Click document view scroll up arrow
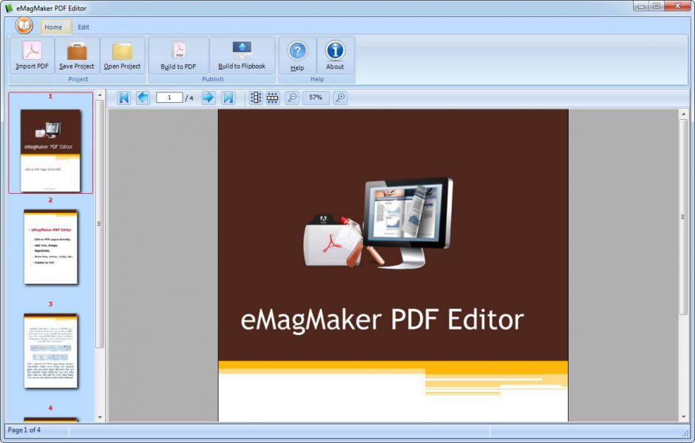This screenshot has width=695, height=443. click(x=683, y=114)
